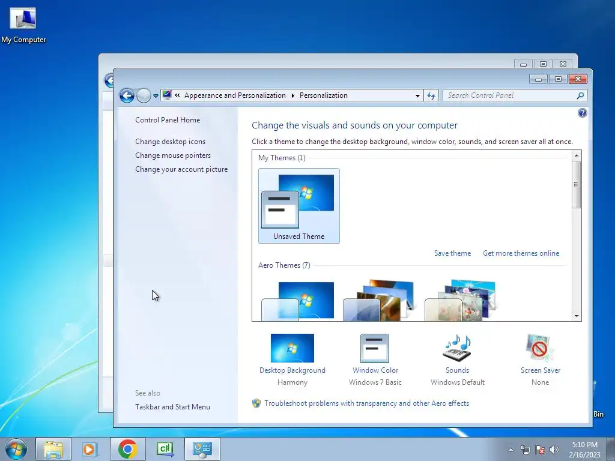Screen dimensions: 615x461
Task: Open Google Chrome from the taskbar
Action: (127, 449)
